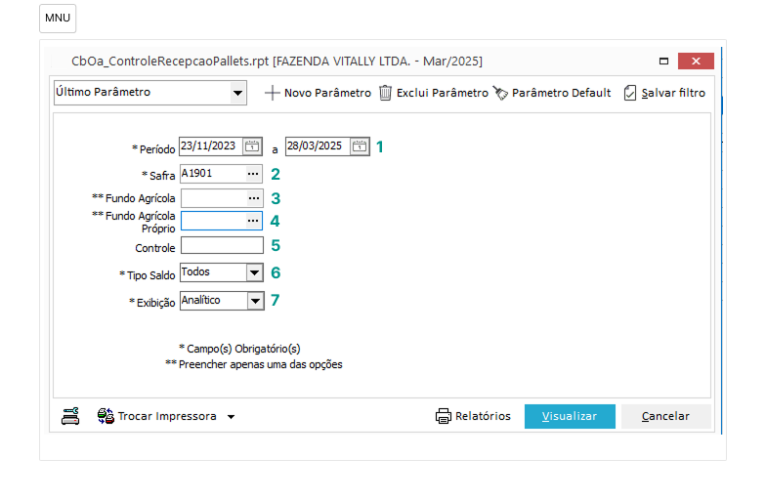Click the Controle input field

223,245
